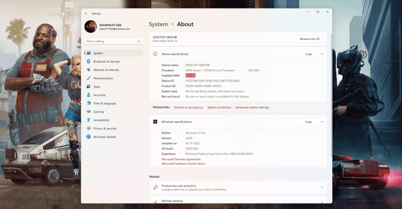Open the System protection link
402x209 pixels.
coord(219,107)
